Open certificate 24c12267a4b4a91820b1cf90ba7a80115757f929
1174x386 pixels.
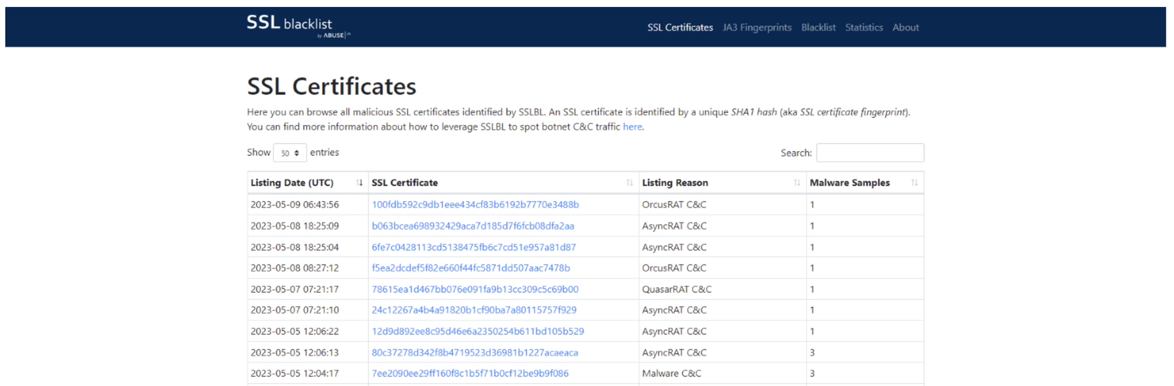coord(474,310)
